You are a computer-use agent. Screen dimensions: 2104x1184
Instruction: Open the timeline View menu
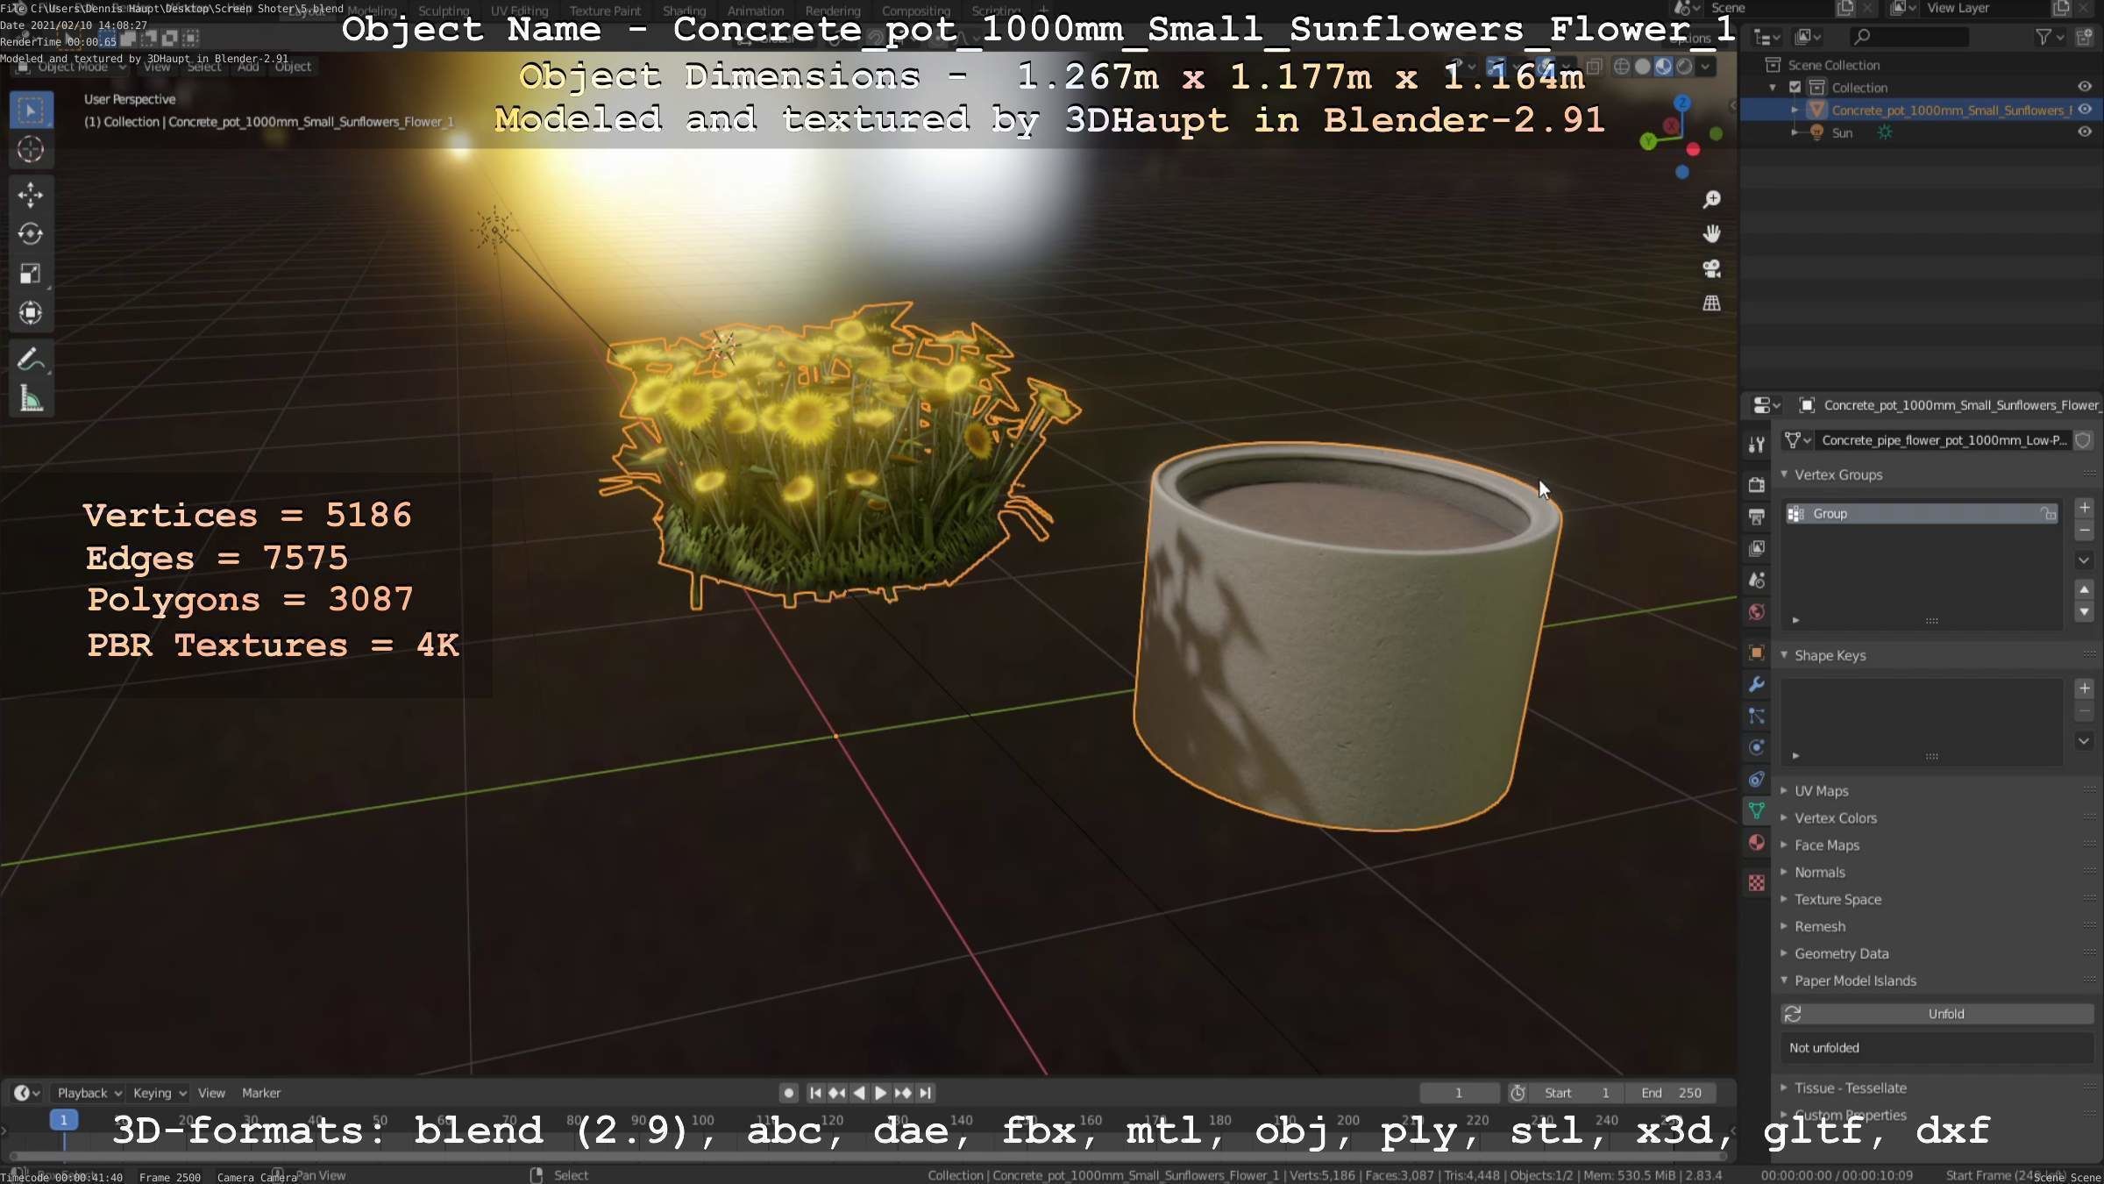point(211,1093)
